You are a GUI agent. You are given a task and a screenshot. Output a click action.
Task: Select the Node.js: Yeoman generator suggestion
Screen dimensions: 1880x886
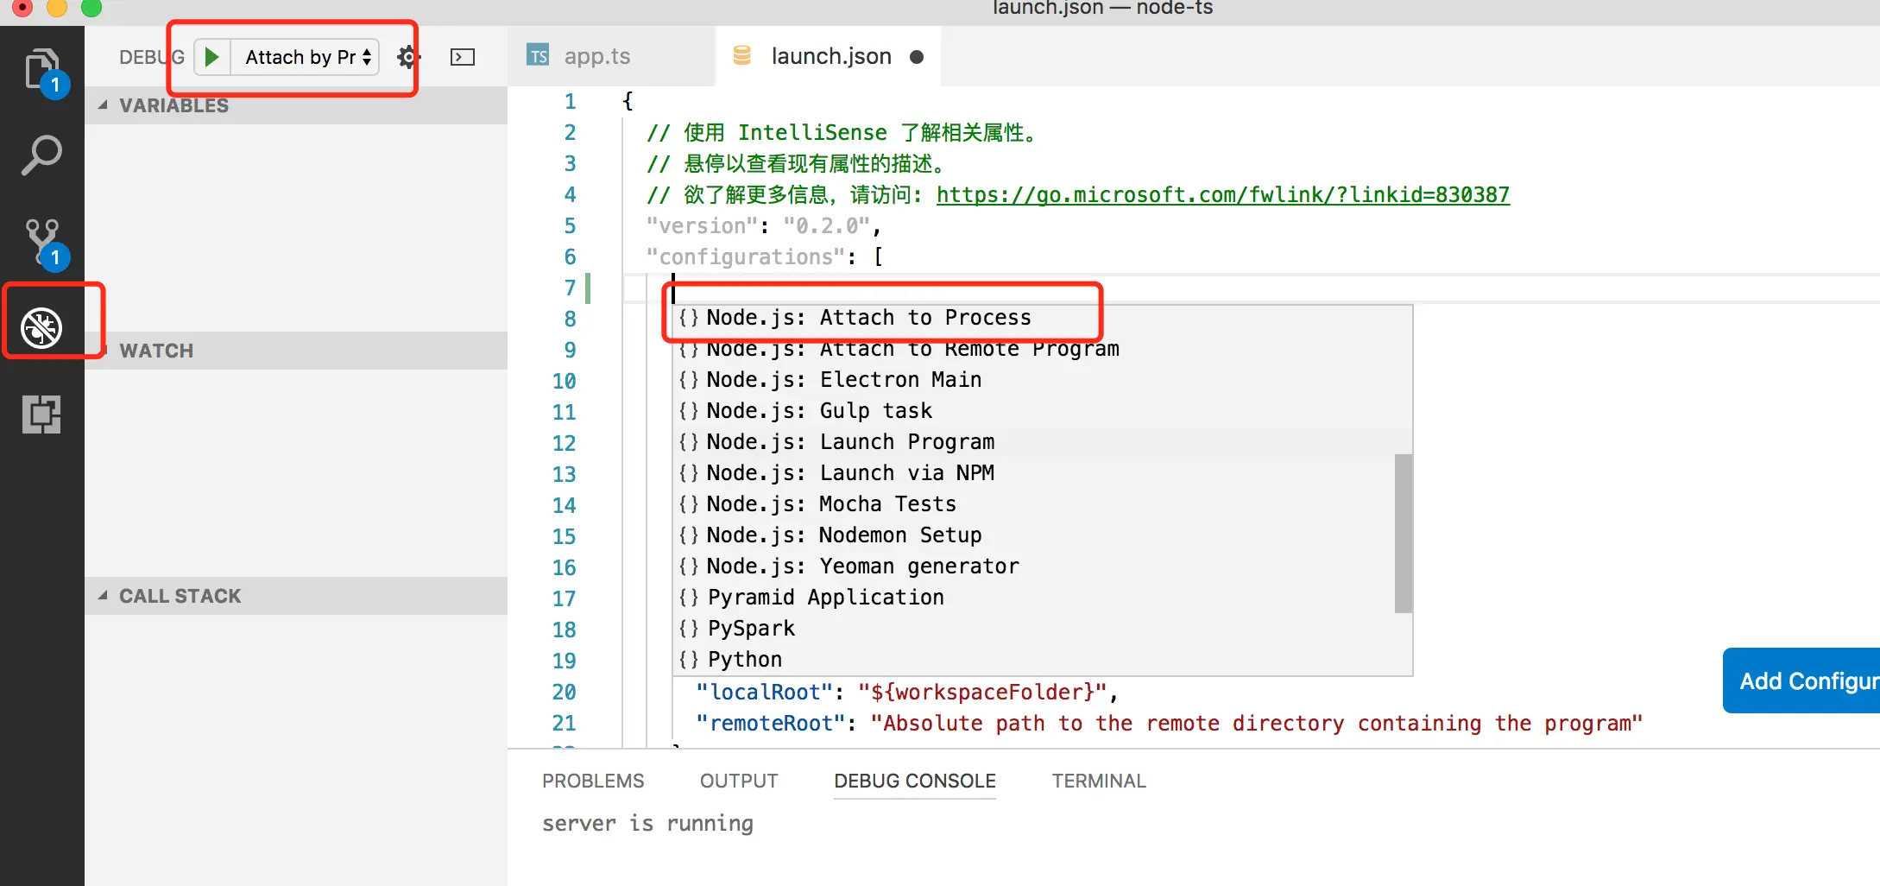1042,566
